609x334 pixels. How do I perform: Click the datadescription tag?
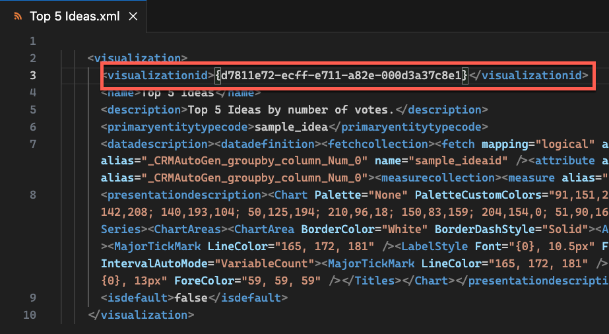(x=158, y=144)
